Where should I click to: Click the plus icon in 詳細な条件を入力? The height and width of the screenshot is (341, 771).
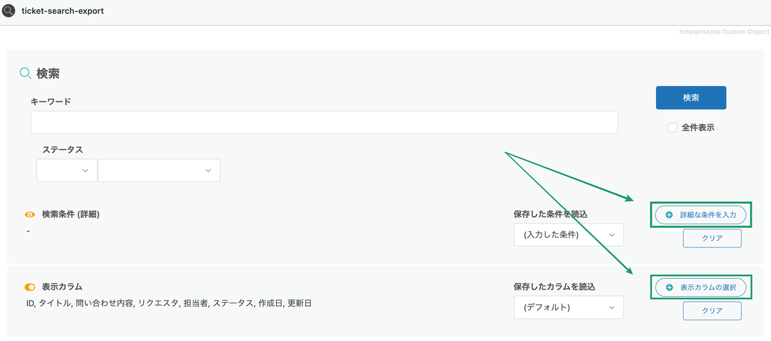pos(669,215)
